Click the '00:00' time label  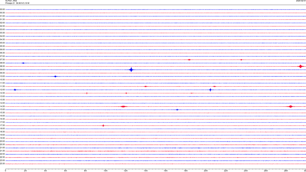click(x=2, y=9)
